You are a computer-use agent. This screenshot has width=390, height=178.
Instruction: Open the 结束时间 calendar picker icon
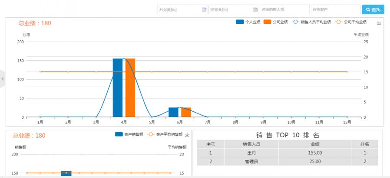click(x=255, y=10)
